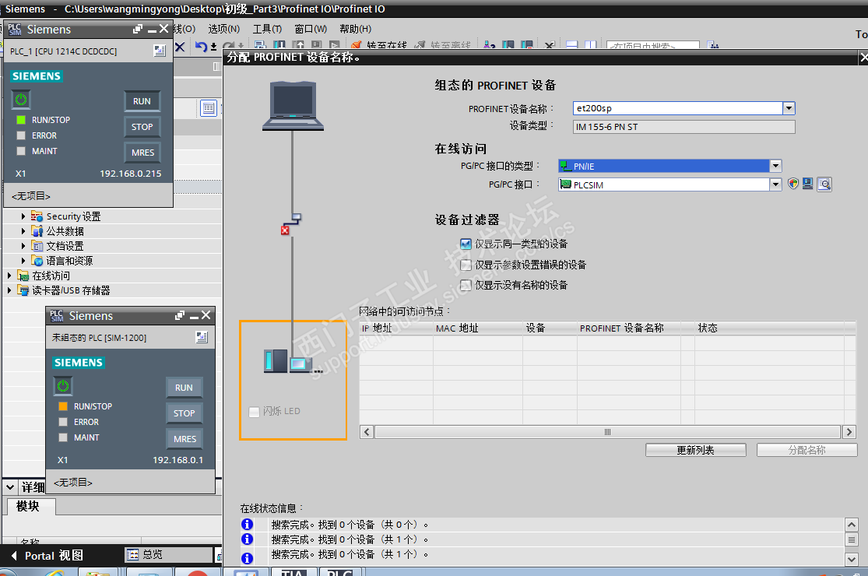868x576 pixels.
Task: Click 更新列表 button
Action: tap(695, 451)
